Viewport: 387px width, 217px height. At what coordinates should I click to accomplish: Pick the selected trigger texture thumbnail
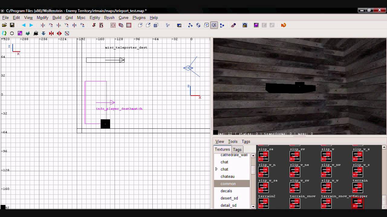pos(358,203)
